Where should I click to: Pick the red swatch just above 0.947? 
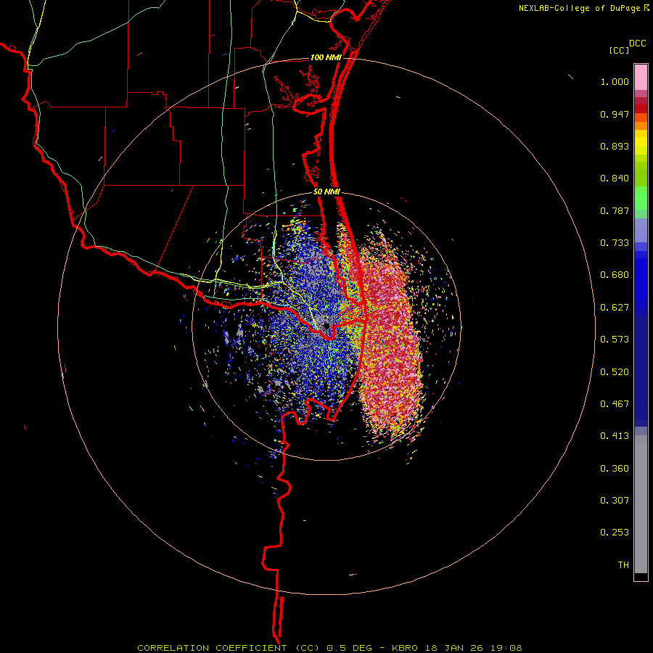[641, 109]
